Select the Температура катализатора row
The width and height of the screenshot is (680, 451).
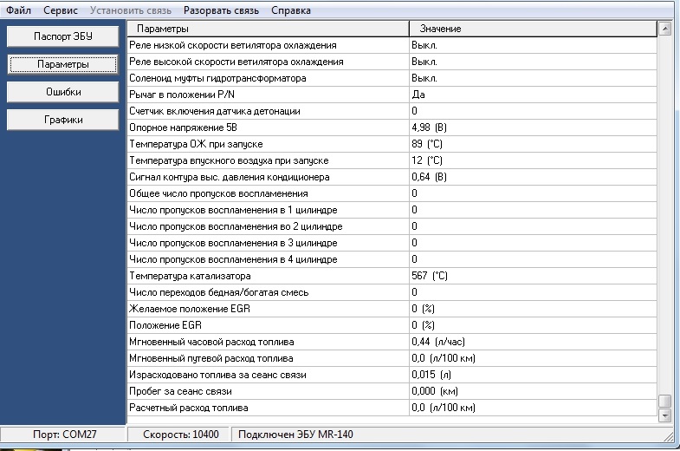coord(268,276)
